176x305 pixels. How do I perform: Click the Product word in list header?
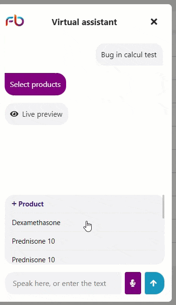(x=31, y=204)
